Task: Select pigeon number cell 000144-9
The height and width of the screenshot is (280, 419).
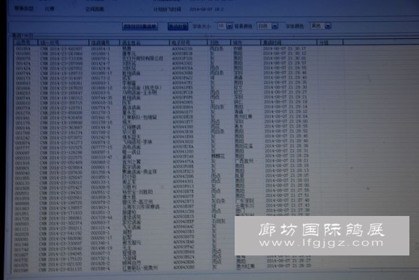Action: tap(101, 127)
